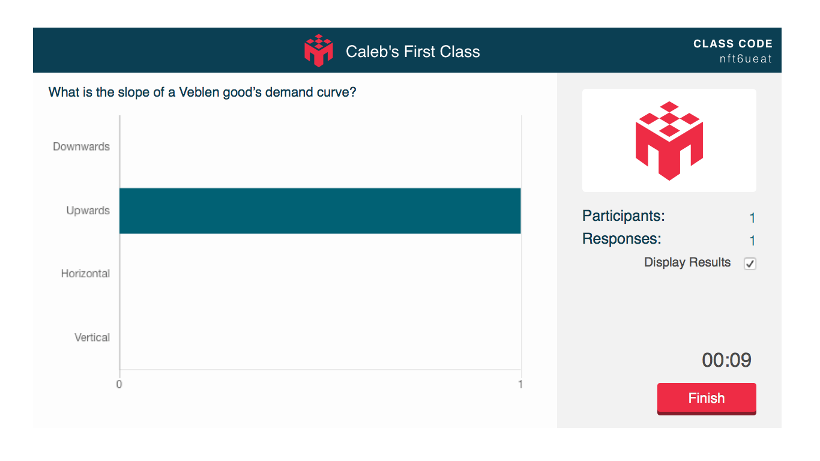Click the Participants count number
Screen dimensions: 820x461
click(752, 218)
